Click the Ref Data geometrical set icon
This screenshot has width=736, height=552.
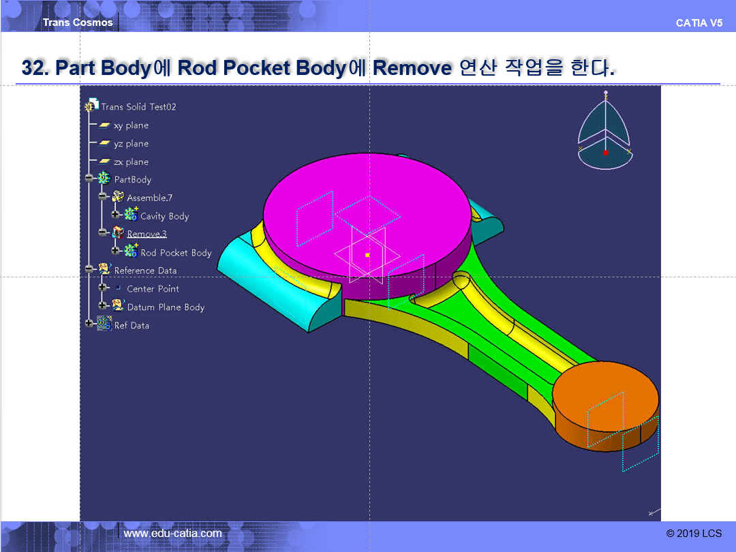coord(104,324)
